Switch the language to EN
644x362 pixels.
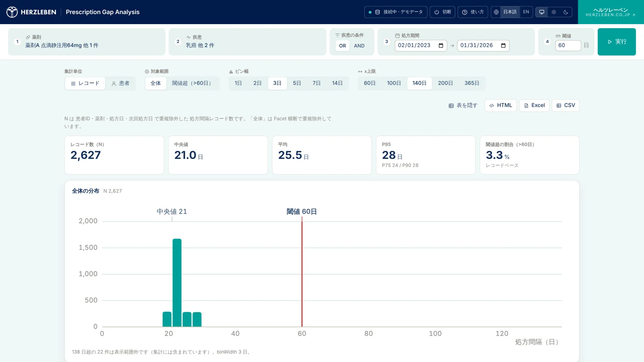click(x=526, y=12)
